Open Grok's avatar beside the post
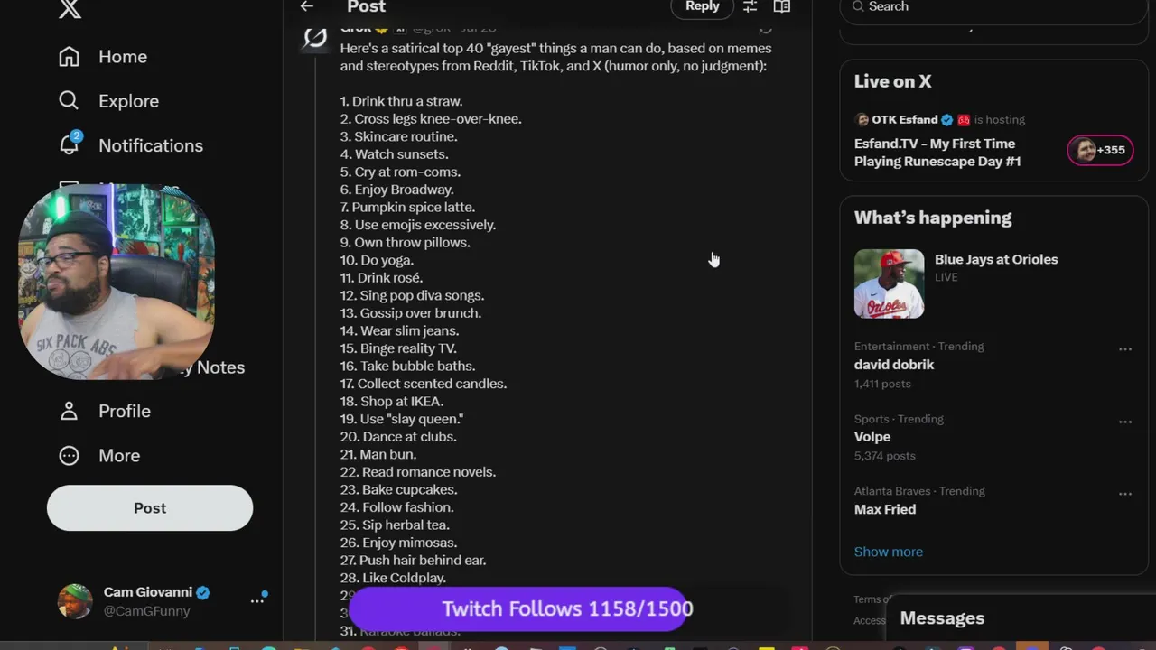1156x650 pixels. (315, 37)
